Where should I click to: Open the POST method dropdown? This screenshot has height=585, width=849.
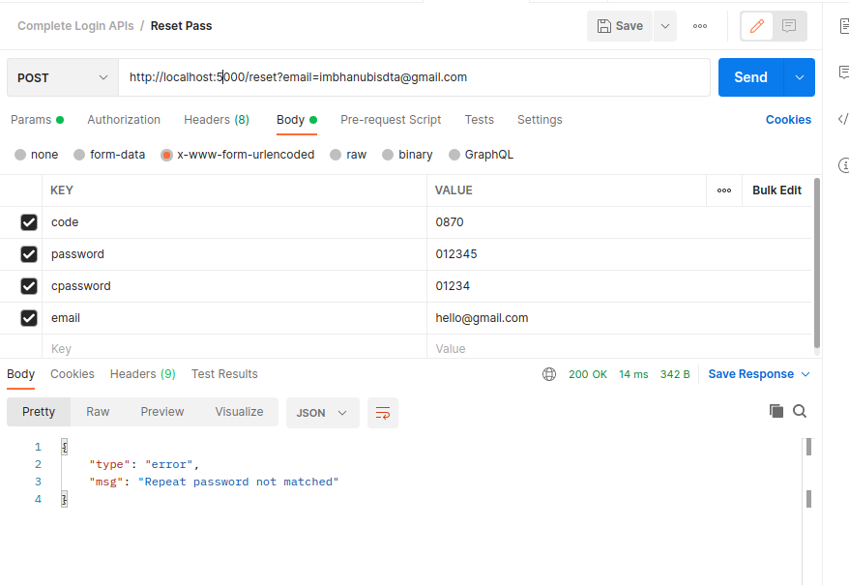pyautogui.click(x=61, y=76)
